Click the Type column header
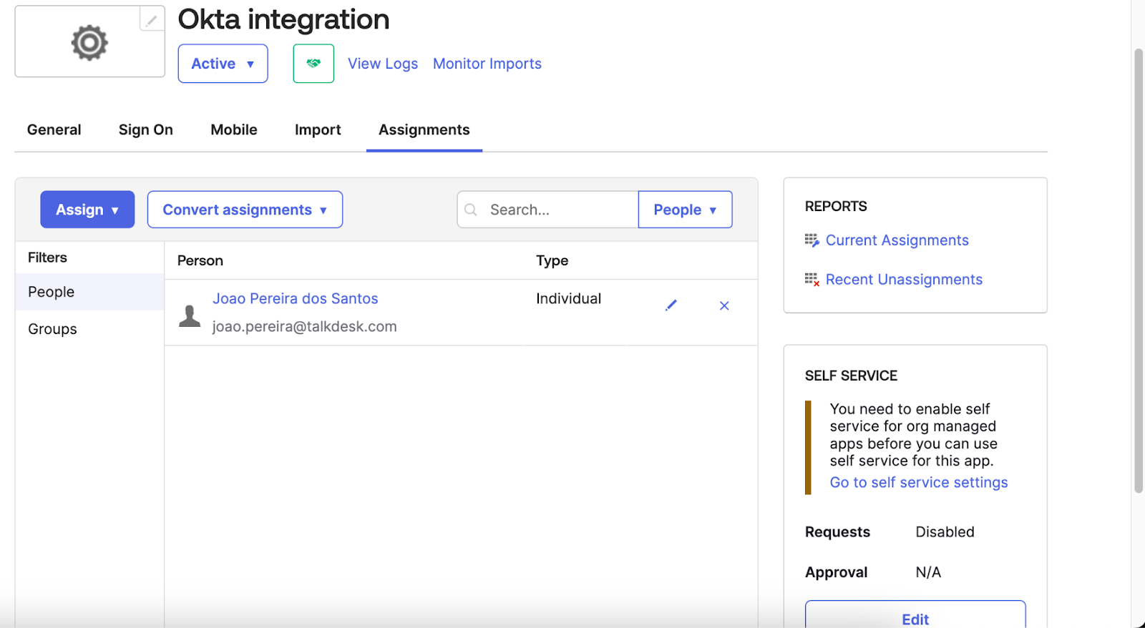1145x628 pixels. [x=552, y=261]
